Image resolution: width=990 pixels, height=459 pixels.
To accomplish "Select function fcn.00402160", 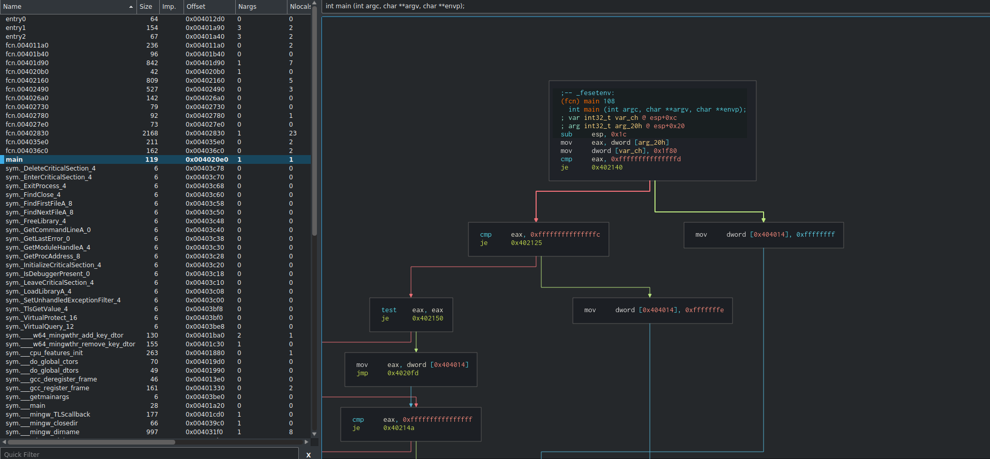I will pos(156,81).
